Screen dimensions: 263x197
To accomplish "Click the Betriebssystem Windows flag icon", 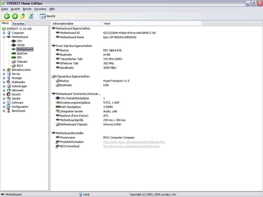I will pyautogui.click(x=9, y=70).
